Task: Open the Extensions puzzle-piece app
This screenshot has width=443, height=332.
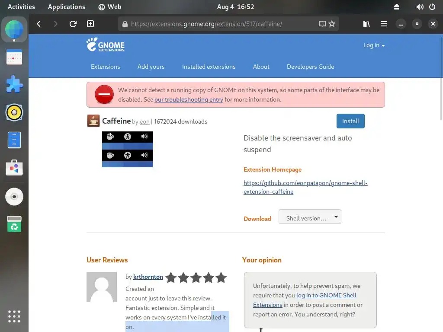Action: pyautogui.click(x=14, y=84)
